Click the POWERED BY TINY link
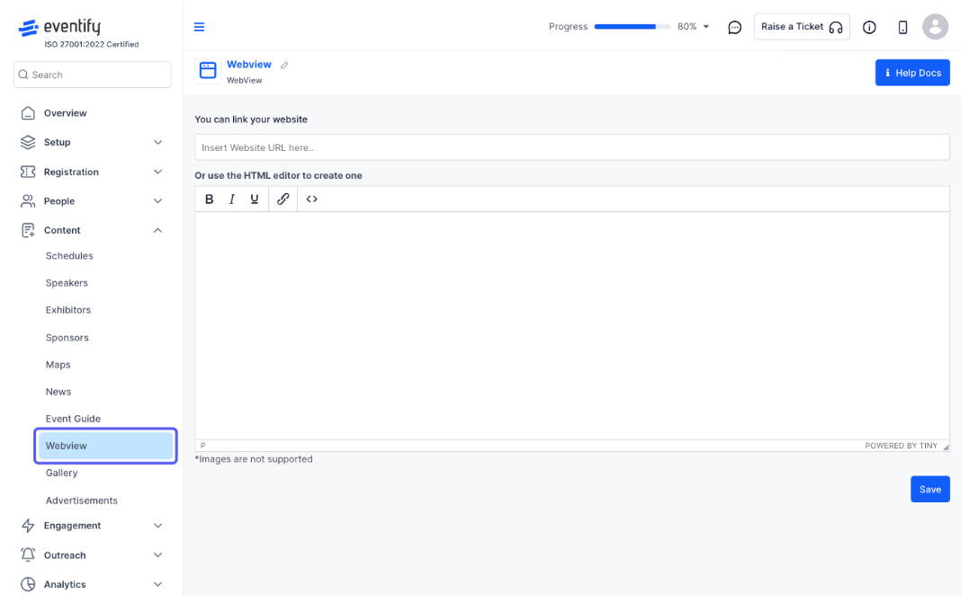The width and height of the screenshot is (969, 603). (901, 446)
